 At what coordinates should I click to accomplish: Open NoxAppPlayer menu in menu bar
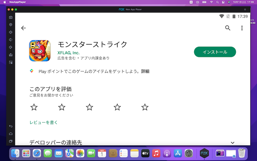pos(18,2)
